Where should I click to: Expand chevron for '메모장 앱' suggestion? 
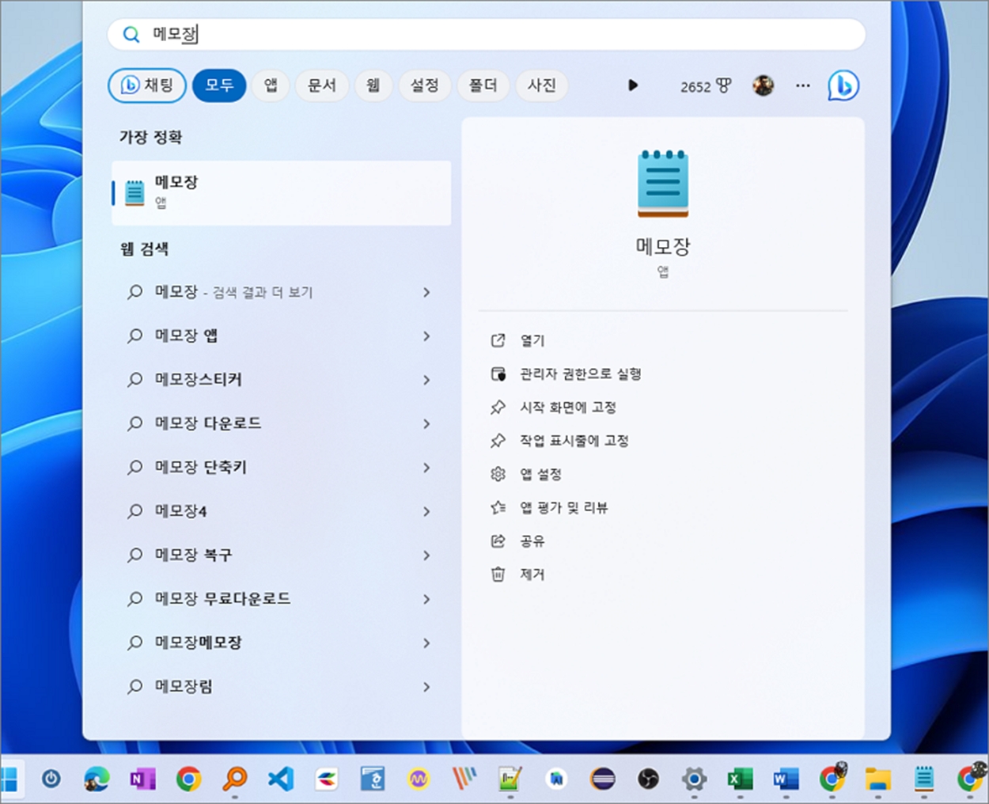pos(426,336)
